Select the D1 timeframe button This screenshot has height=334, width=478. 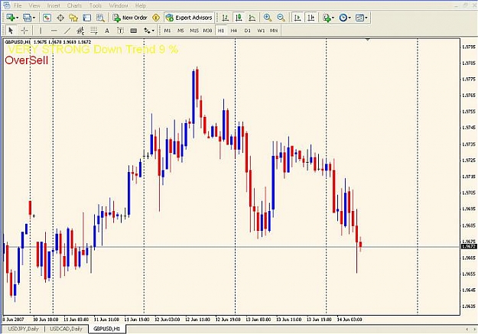[247, 31]
